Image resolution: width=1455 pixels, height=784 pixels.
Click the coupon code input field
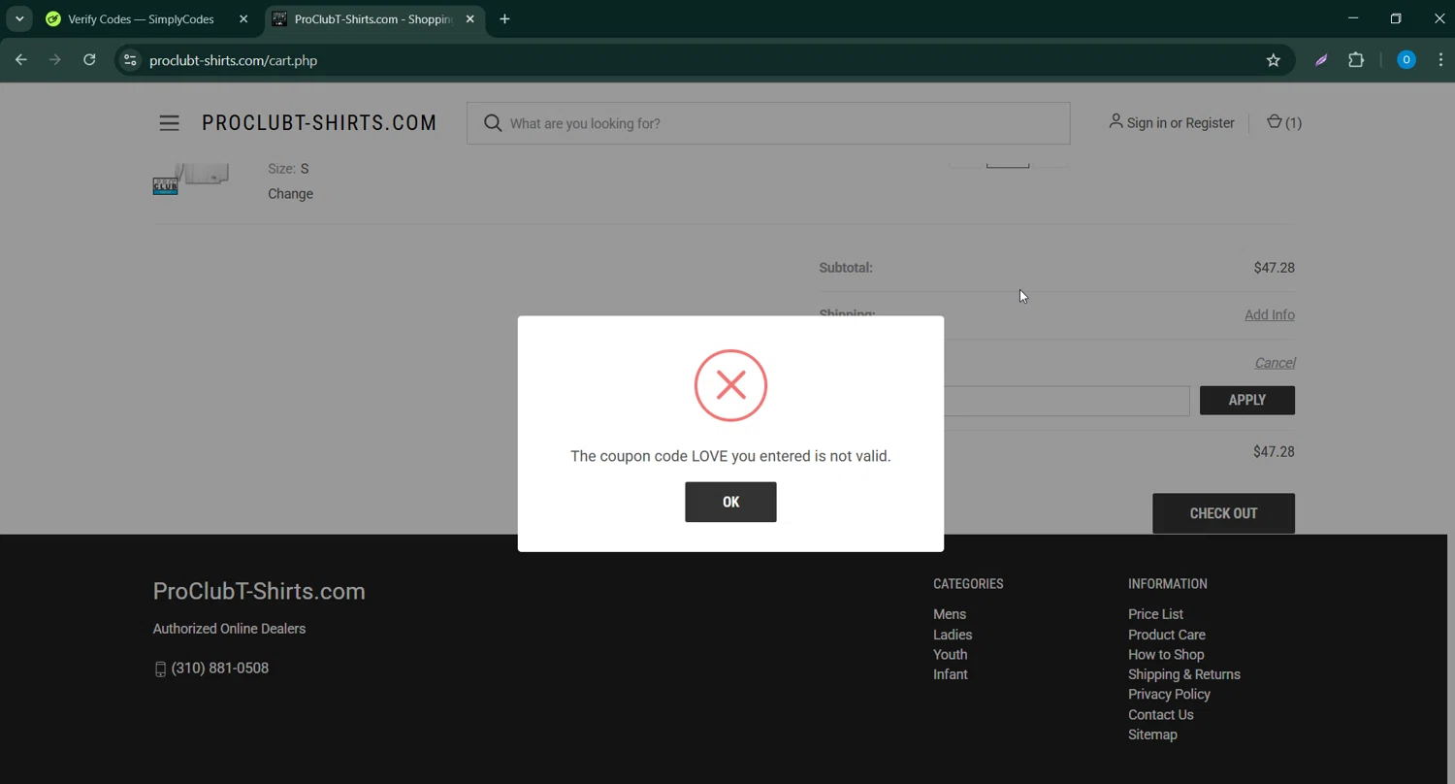(1066, 400)
